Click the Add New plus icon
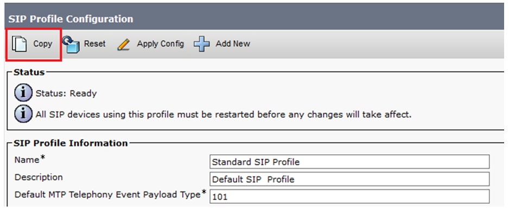Viewport: 509px width, 211px height. pyautogui.click(x=201, y=44)
